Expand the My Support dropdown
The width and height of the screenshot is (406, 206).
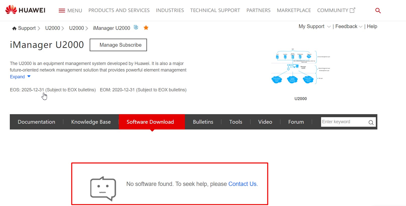pos(315,26)
